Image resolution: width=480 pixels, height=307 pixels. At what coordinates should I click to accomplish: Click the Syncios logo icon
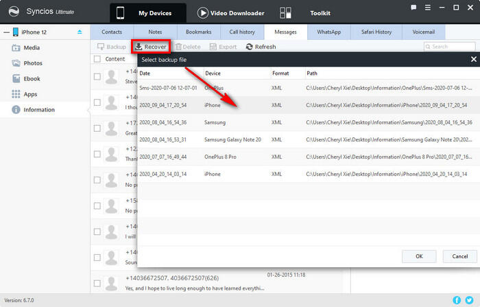click(14, 12)
